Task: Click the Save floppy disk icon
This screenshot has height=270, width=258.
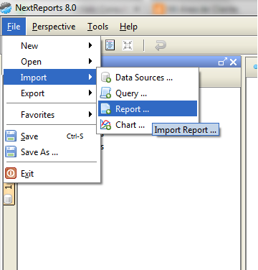Action: click(x=11, y=136)
